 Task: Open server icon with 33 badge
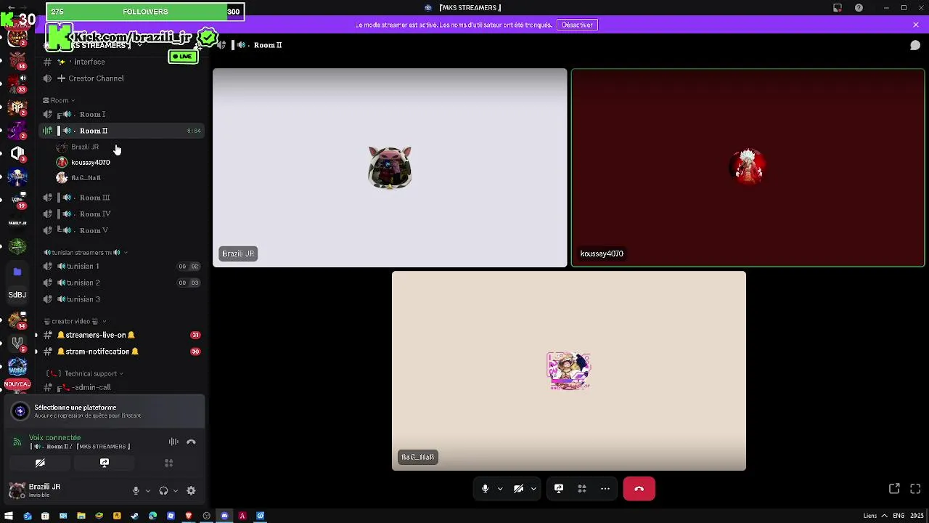pyautogui.click(x=17, y=84)
